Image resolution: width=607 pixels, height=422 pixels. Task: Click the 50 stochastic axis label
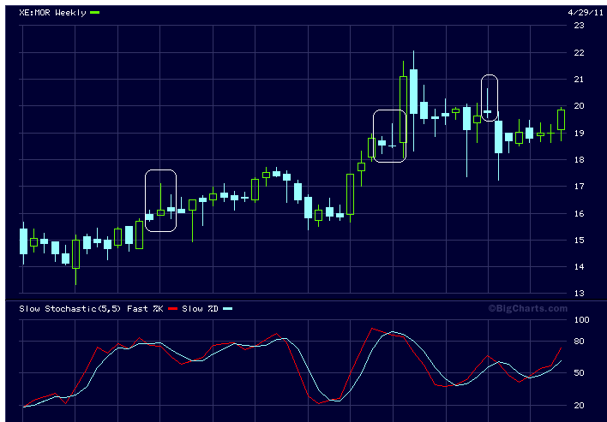579,373
